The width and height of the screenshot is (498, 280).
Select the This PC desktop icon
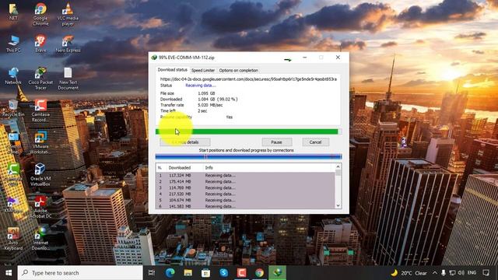(13, 44)
